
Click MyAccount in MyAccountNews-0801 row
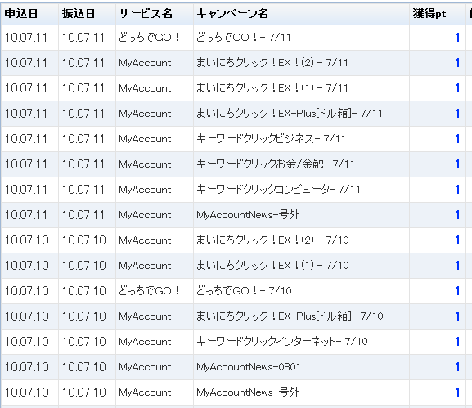(145, 367)
